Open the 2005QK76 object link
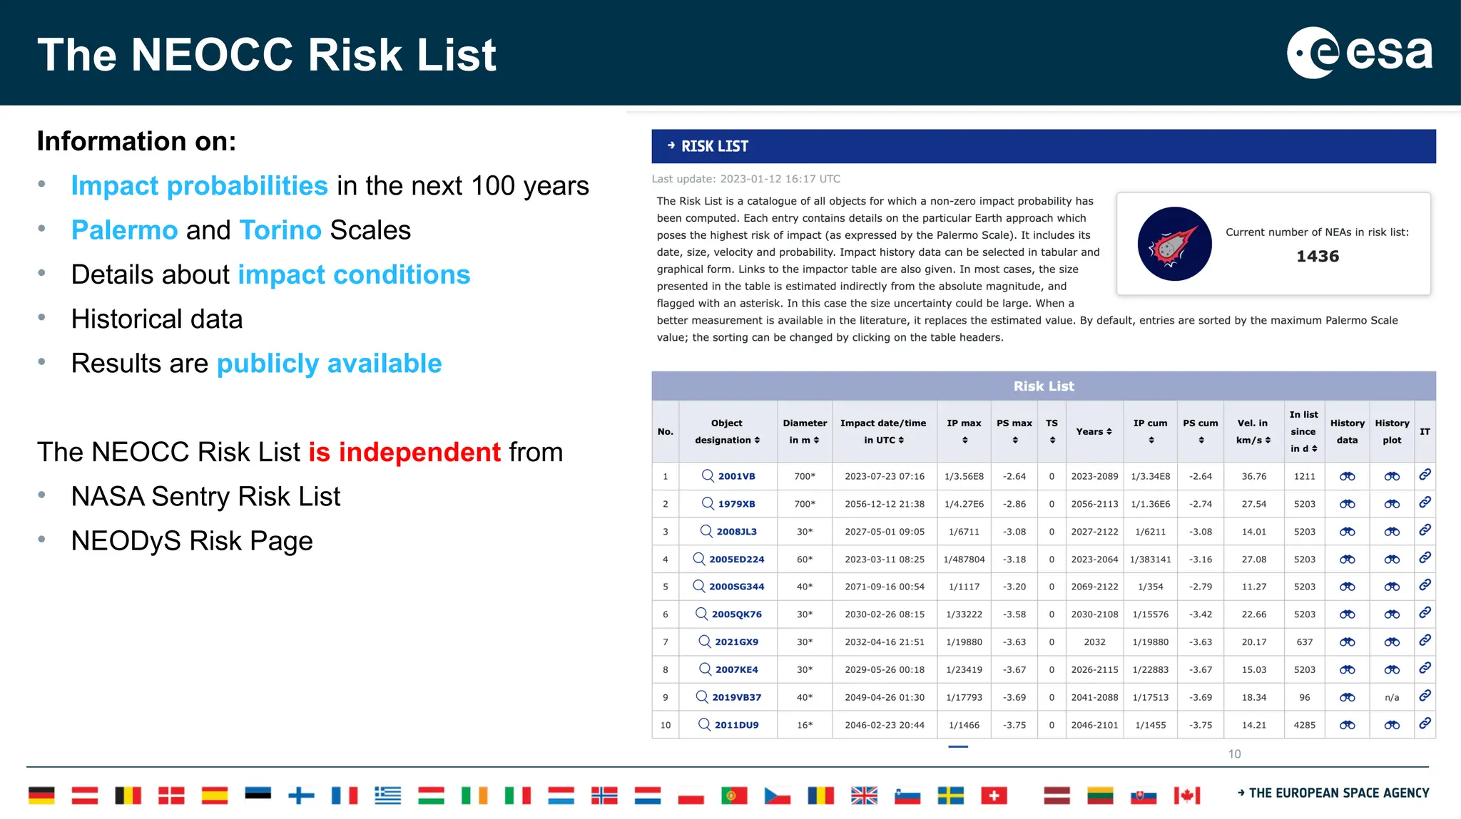The width and height of the screenshot is (1461, 819). tap(736, 614)
